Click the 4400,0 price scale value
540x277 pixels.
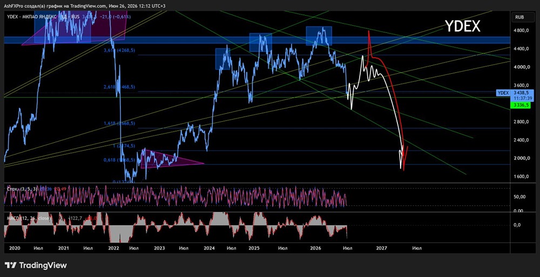pyautogui.click(x=521, y=49)
